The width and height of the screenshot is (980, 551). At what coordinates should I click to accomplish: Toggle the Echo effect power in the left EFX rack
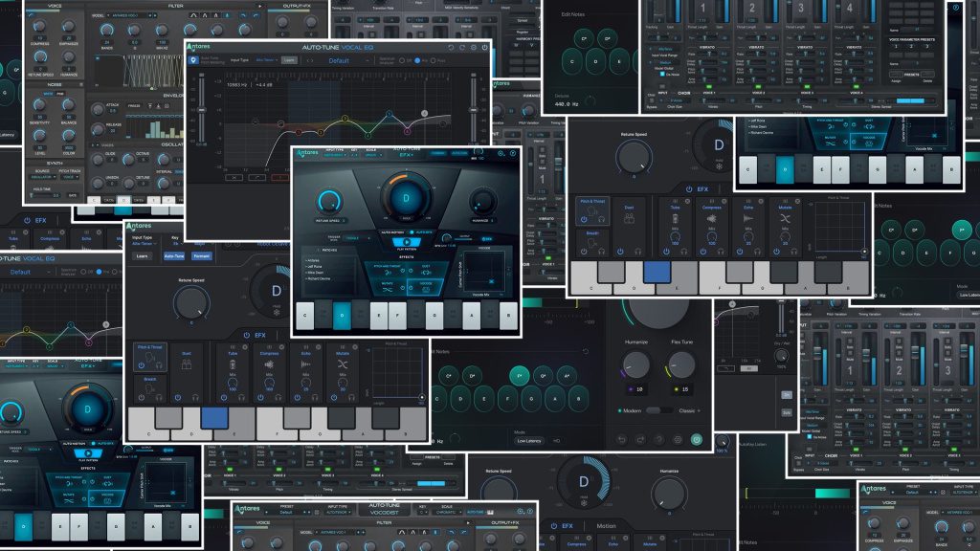[x=297, y=397]
